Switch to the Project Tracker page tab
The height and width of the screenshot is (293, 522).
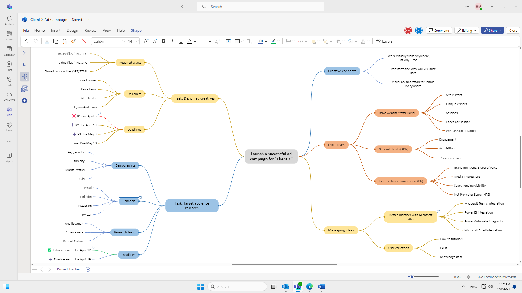coord(69,269)
